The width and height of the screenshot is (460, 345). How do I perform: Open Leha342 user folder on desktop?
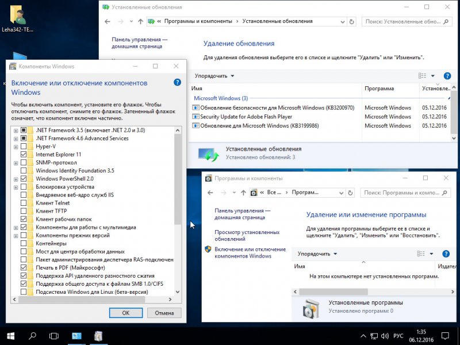click(x=18, y=18)
